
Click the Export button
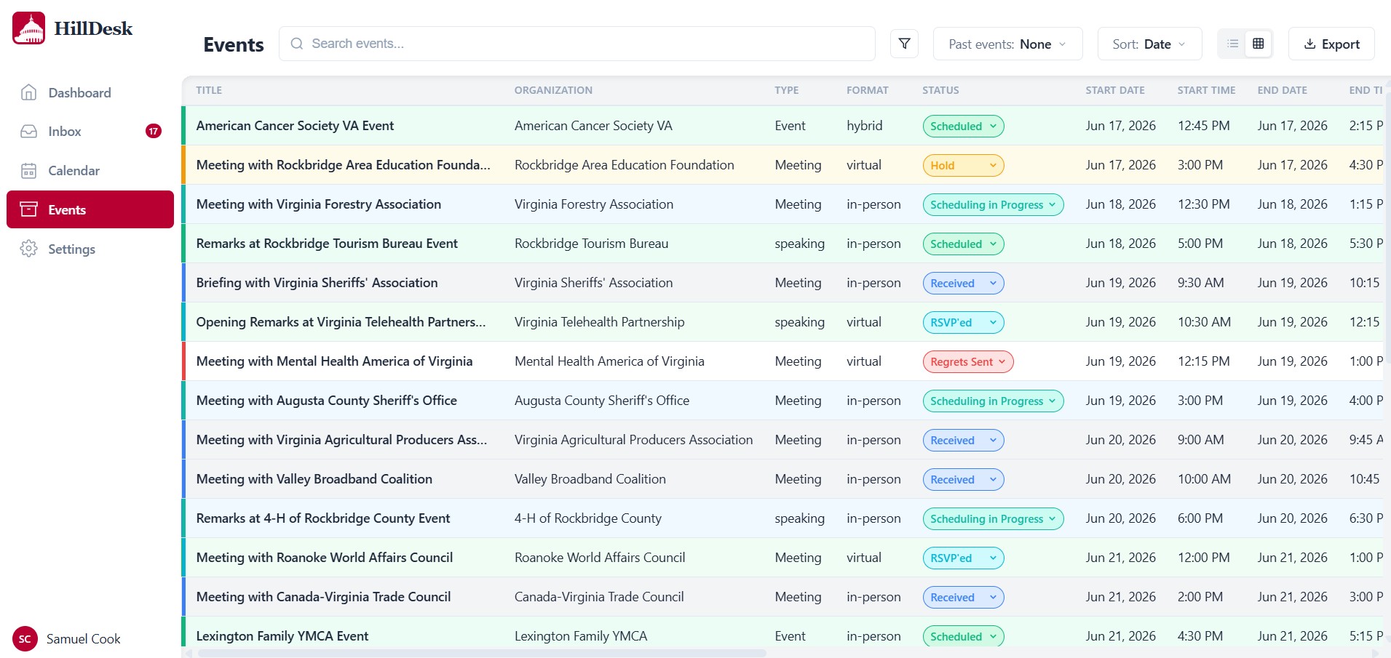[x=1331, y=44]
